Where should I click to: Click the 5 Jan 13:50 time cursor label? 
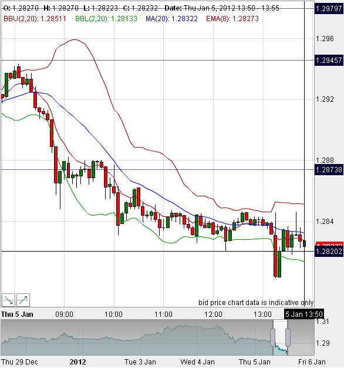coord(304,314)
